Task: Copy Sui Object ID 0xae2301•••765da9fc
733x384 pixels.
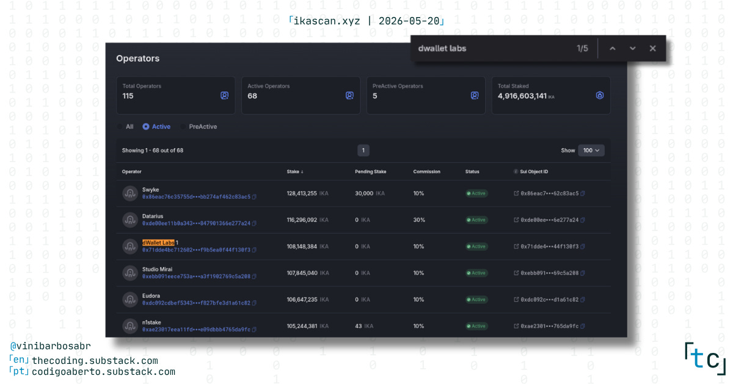Action: pos(583,326)
